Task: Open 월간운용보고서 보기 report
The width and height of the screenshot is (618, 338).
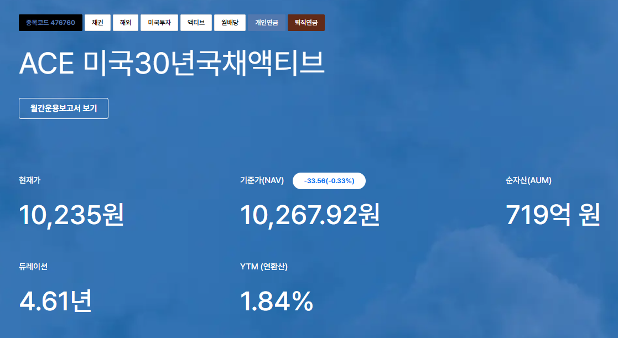Action: click(x=64, y=108)
